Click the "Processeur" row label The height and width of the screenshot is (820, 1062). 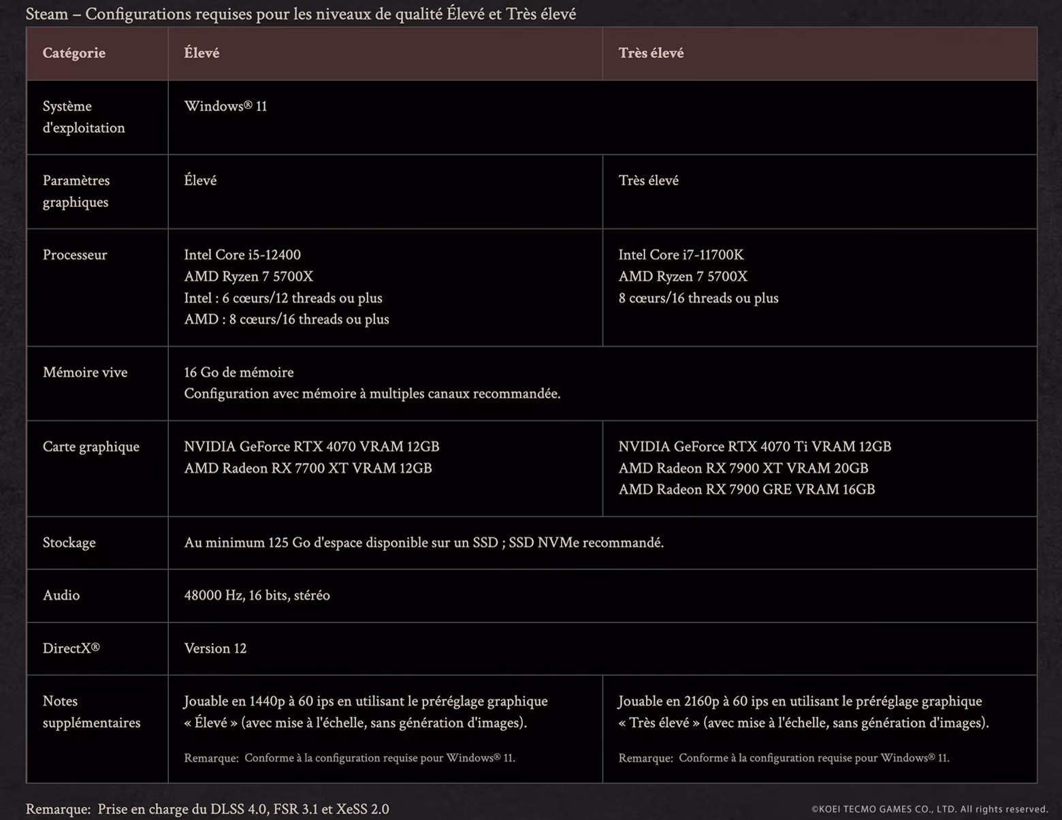[75, 255]
